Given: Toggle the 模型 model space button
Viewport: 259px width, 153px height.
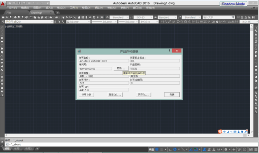Looking at the screenshot, I should tap(152, 149).
